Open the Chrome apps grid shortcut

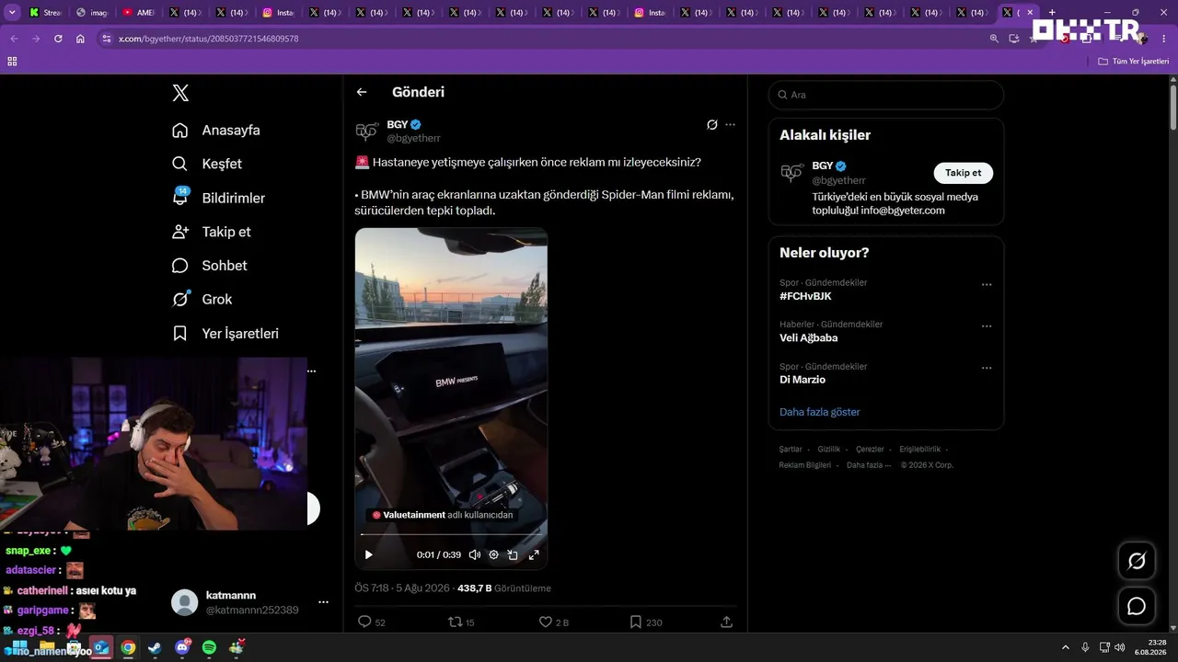pos(12,62)
